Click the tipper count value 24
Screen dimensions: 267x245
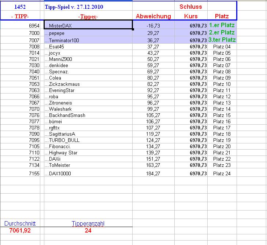(x=88, y=230)
